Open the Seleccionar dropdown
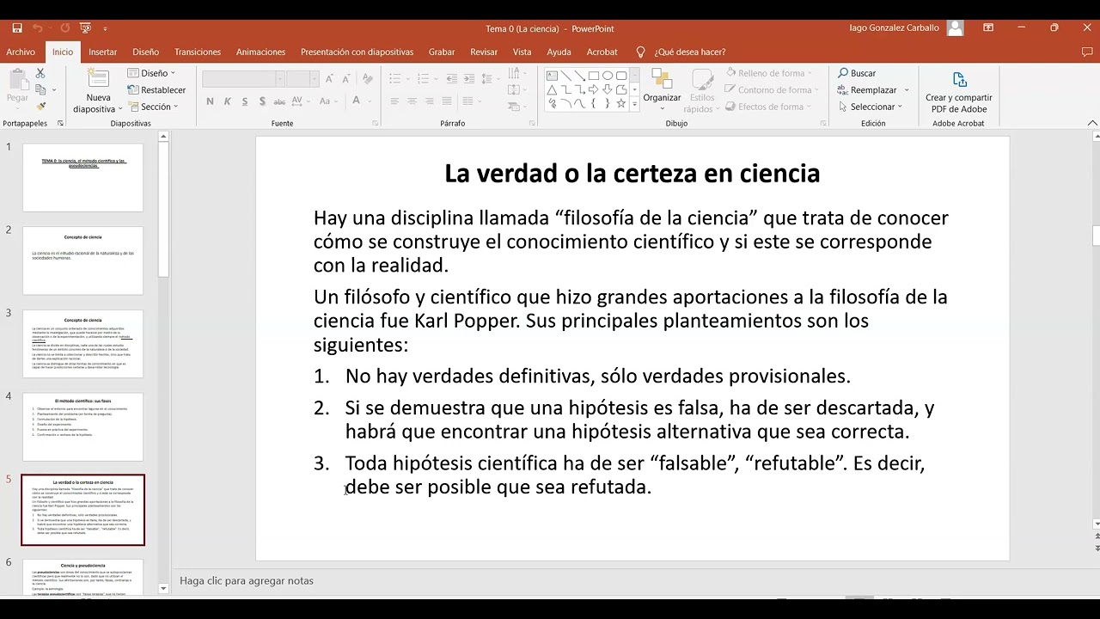 tap(871, 107)
